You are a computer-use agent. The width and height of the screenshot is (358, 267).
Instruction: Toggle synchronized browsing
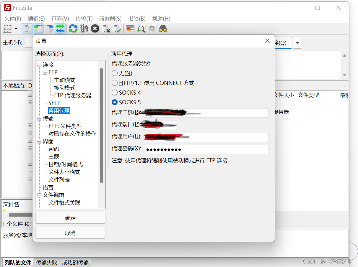[x=152, y=29]
